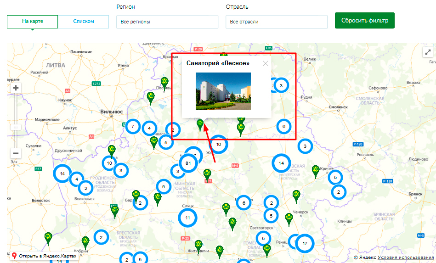Click the sanatorium photo in the popup
The width and height of the screenshot is (436, 263).
(x=223, y=91)
